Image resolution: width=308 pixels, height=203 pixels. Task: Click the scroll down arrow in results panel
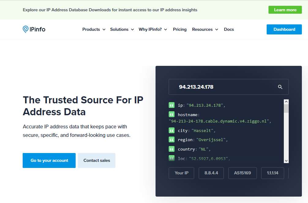pyautogui.click(x=286, y=160)
